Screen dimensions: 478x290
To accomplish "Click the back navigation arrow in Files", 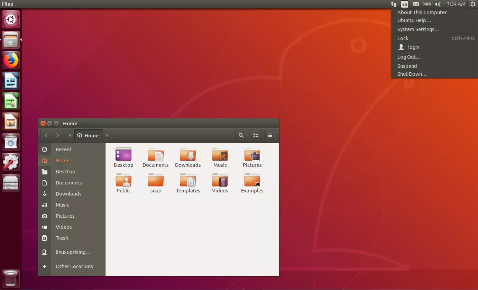I will 46,135.
